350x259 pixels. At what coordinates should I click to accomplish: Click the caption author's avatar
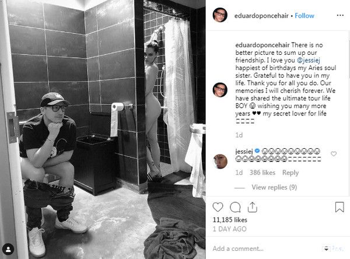pos(220,89)
